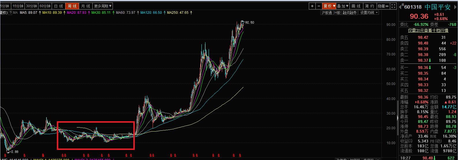Image resolution: width=458 pixels, height=160 pixels.
Task: Click the R marker beside 601318
Action: coord(403,5)
